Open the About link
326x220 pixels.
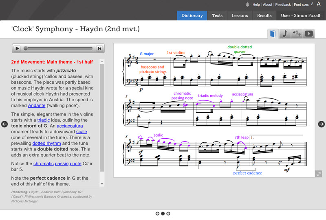point(267,4)
